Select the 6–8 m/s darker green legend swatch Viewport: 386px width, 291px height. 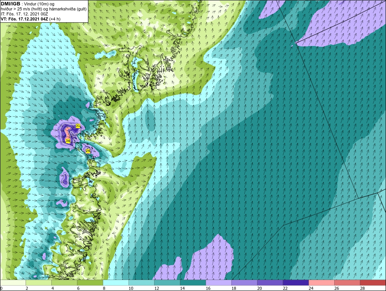(x=90, y=282)
